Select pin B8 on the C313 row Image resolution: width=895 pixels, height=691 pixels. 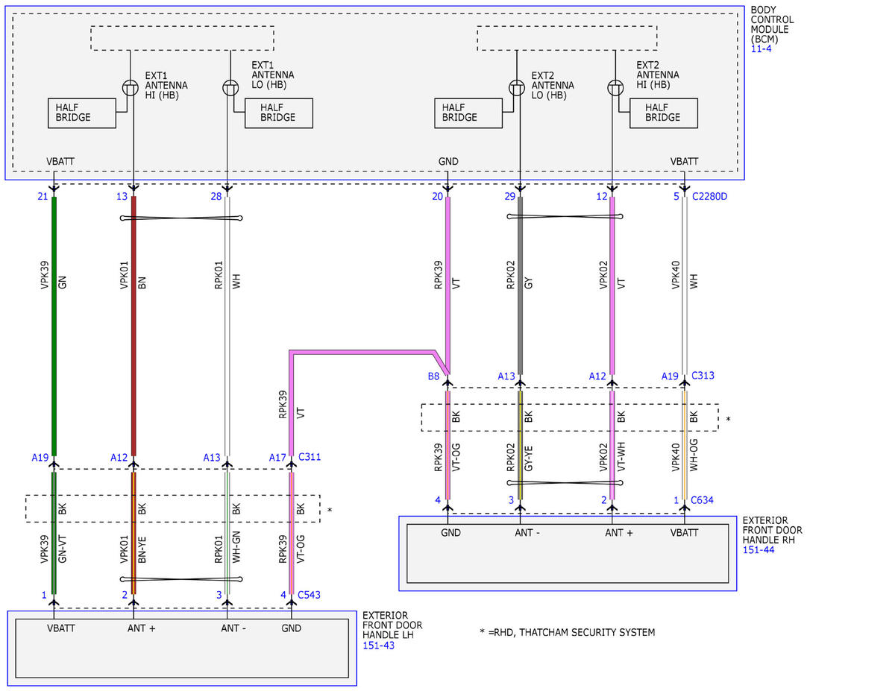click(433, 377)
